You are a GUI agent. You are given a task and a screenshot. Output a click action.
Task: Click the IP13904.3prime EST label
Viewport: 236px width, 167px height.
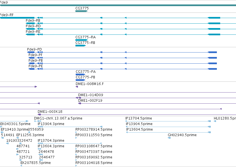coord(51,124)
